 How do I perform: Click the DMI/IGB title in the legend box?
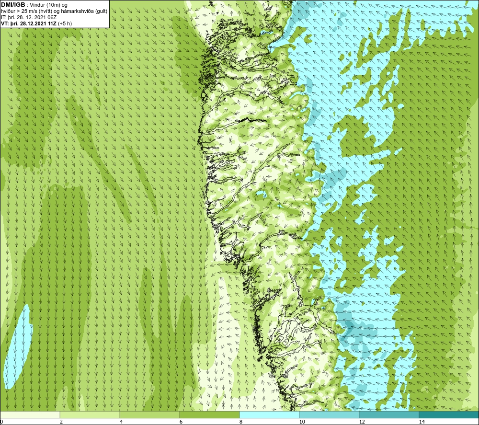(x=13, y=5)
